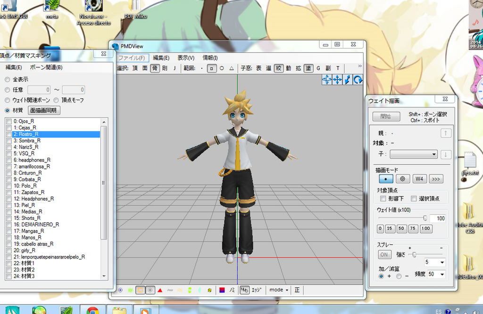Toggle the orange hatched display icon
This screenshot has width=483, height=314.
pos(140,290)
